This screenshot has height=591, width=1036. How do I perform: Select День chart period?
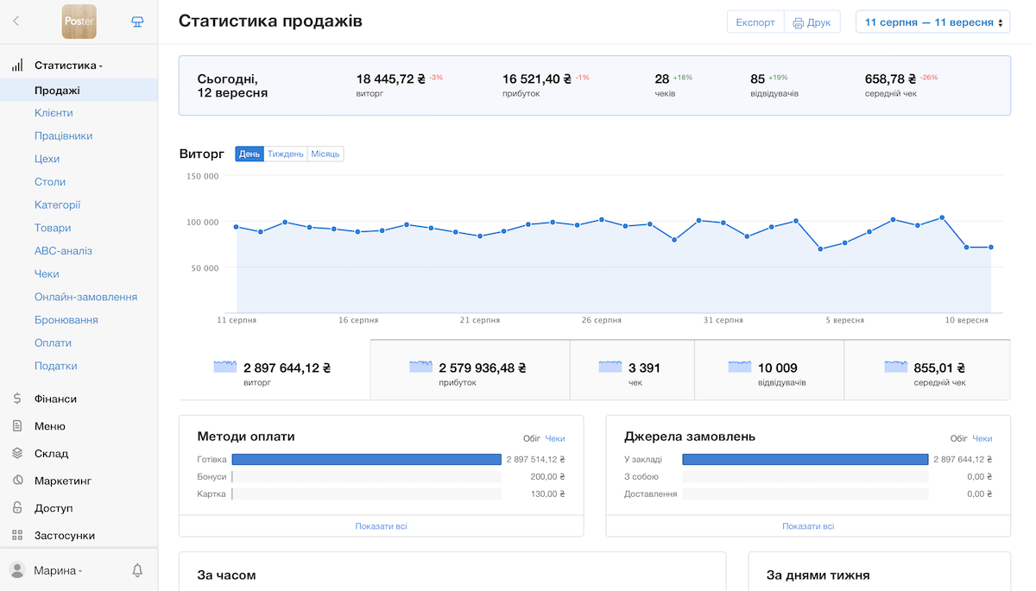(x=250, y=154)
